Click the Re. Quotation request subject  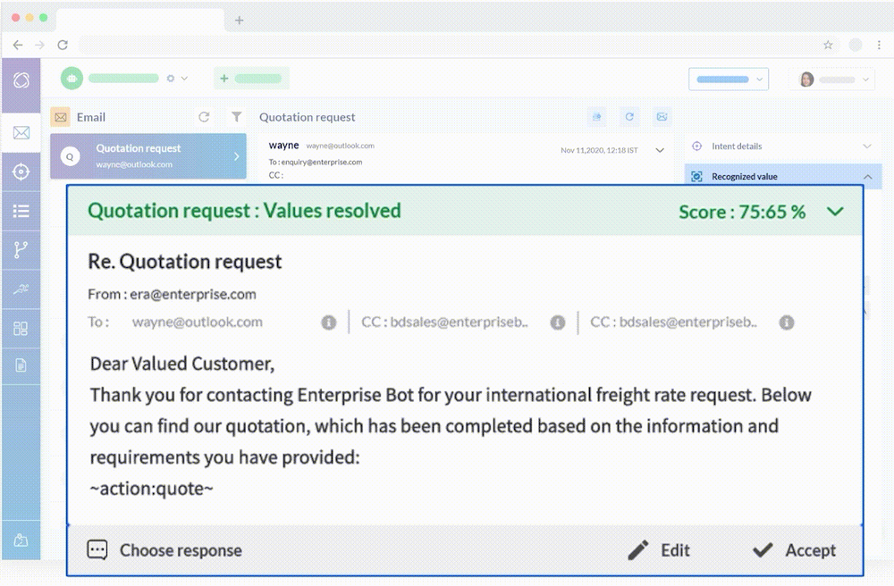point(185,262)
